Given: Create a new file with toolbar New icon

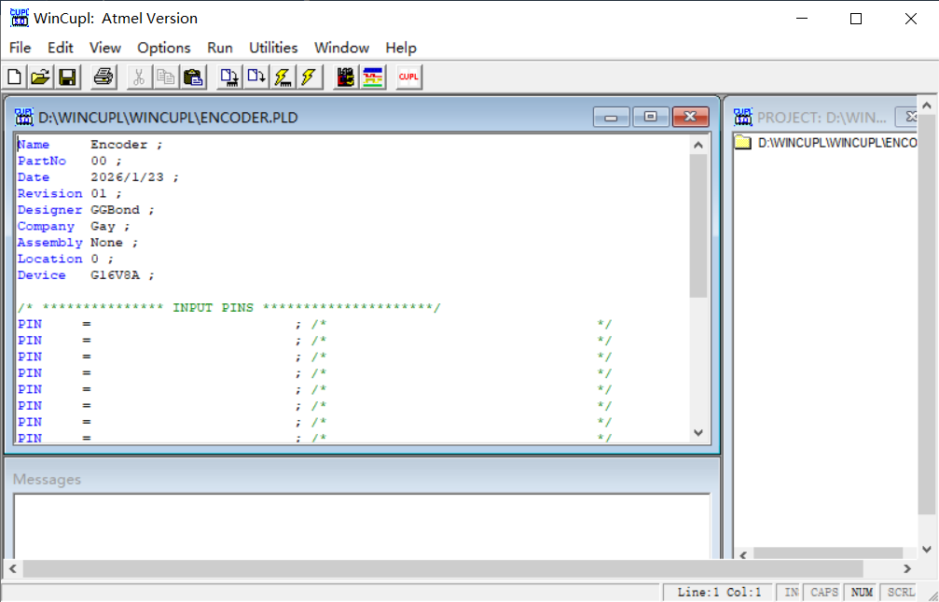Looking at the screenshot, I should pyautogui.click(x=14, y=77).
